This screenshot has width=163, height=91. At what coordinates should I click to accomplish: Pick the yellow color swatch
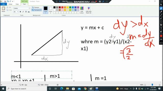tap(67, 7)
